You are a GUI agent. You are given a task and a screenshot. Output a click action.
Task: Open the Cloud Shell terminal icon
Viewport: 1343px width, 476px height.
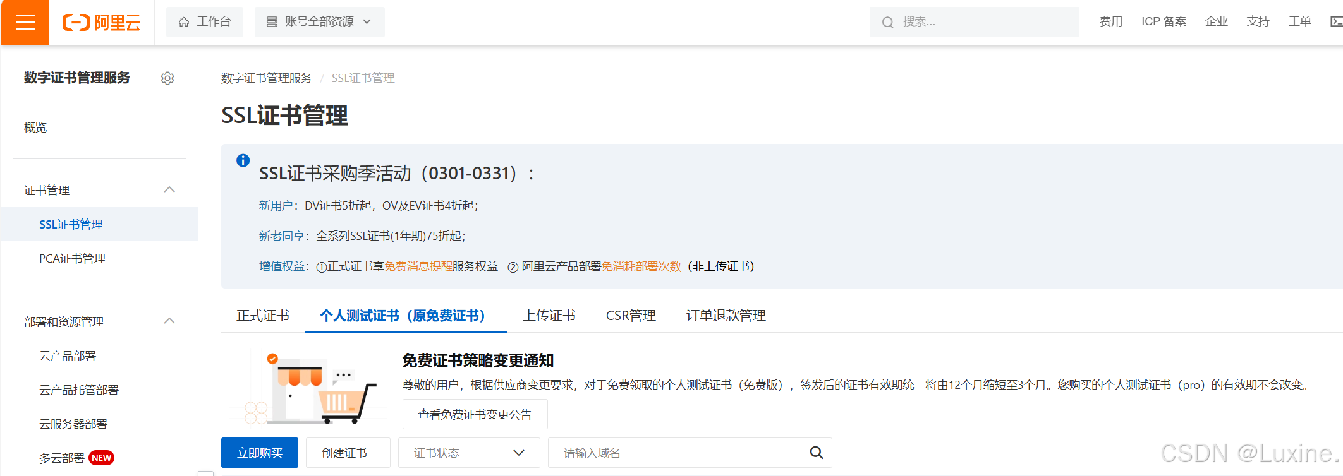pos(1336,22)
